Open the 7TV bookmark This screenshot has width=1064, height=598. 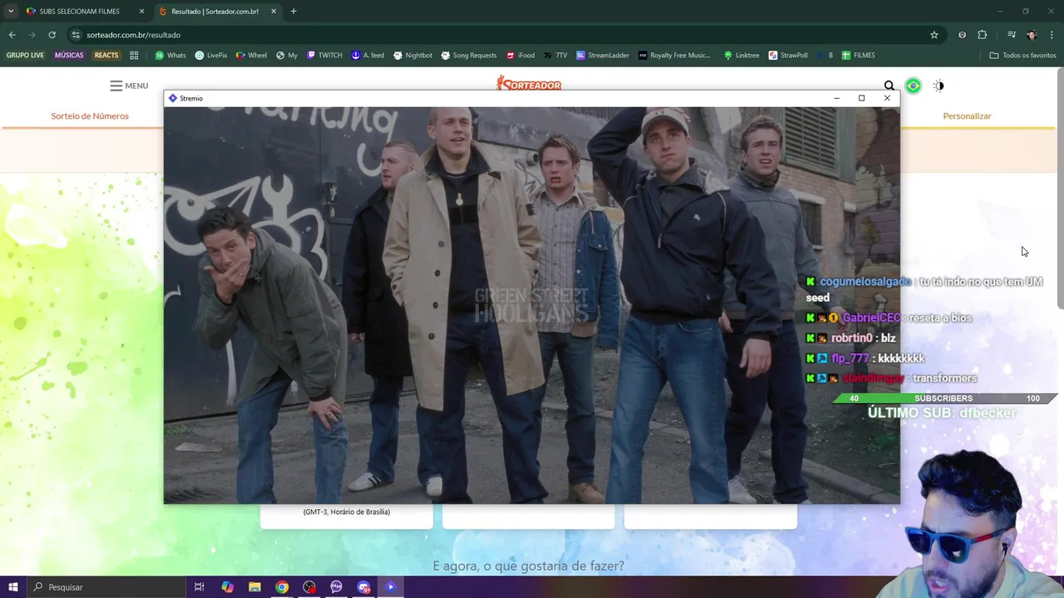pyautogui.click(x=555, y=56)
